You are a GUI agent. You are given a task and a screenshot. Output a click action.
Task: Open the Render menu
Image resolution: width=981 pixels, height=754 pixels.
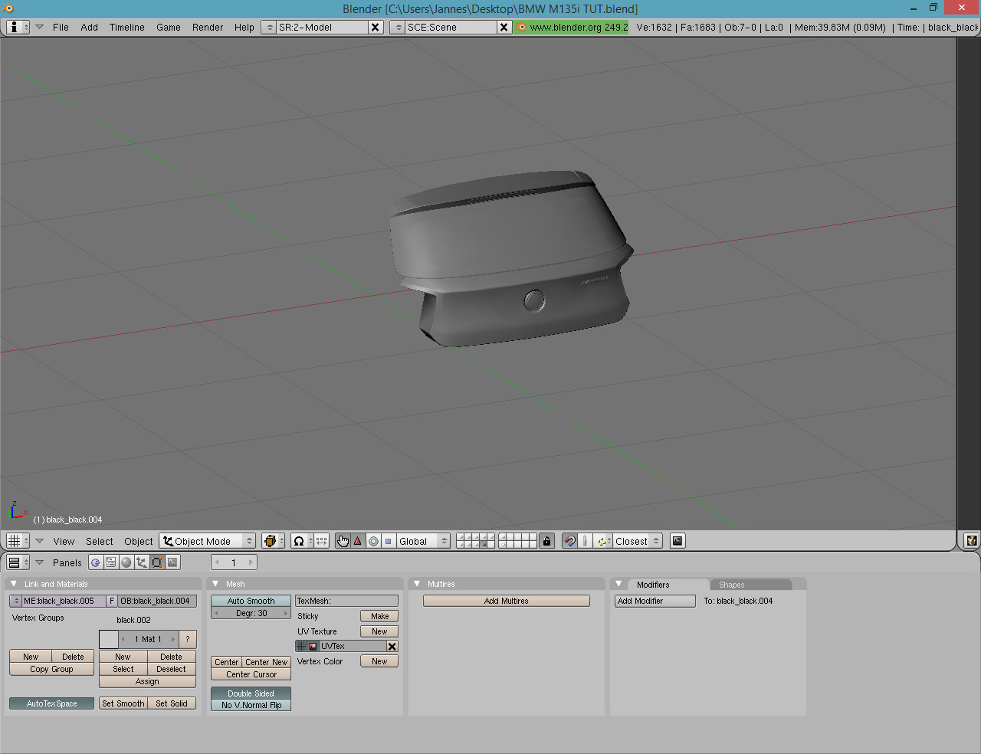click(208, 27)
